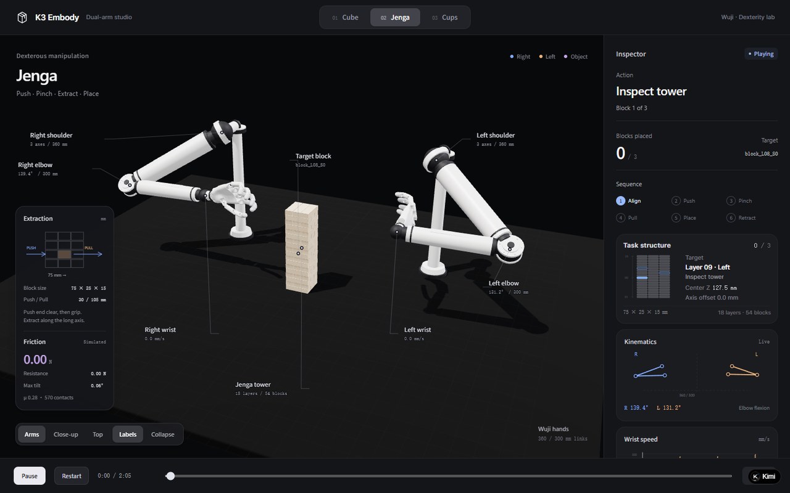The height and width of the screenshot is (493, 790).
Task: Click the Restart button
Action: [x=72, y=476]
